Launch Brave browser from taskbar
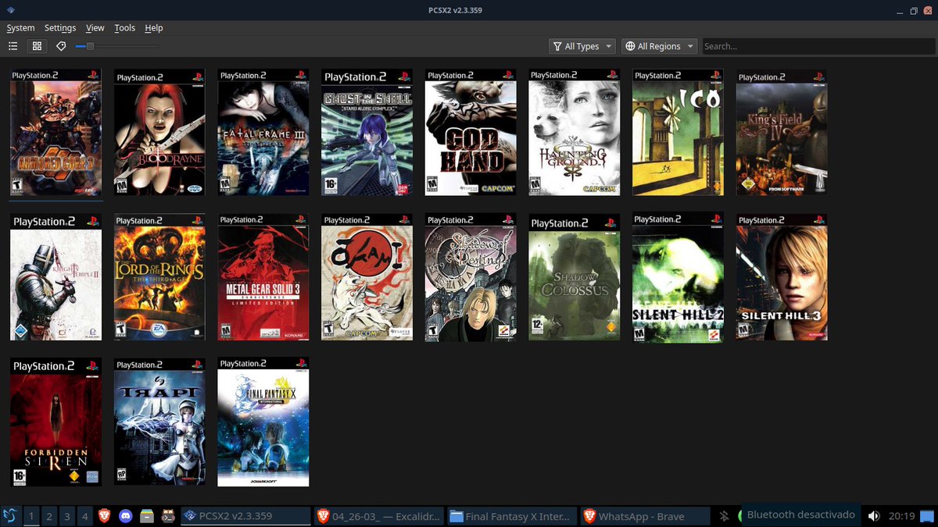 (106, 516)
